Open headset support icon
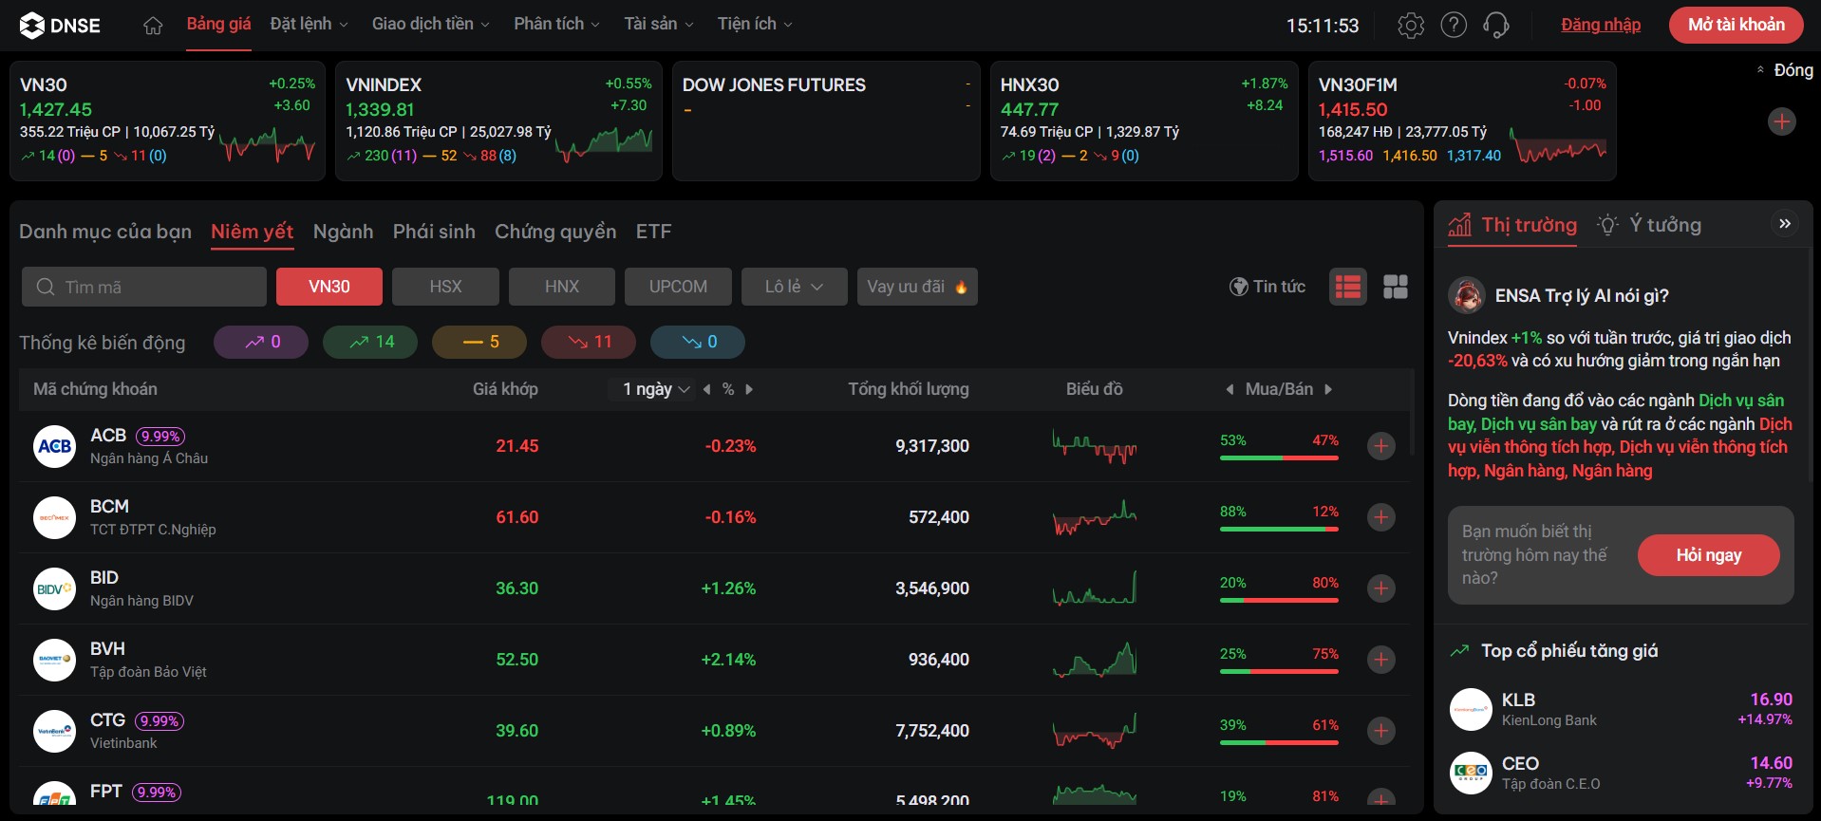This screenshot has height=821, width=1821. [1496, 26]
